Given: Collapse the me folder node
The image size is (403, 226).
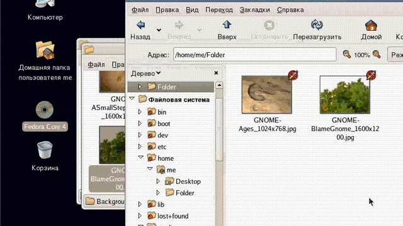Looking at the screenshot, I should coord(150,169).
